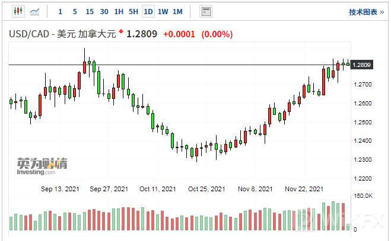
Task: Click the 1.2809 current price label on axis
Action: pos(361,65)
